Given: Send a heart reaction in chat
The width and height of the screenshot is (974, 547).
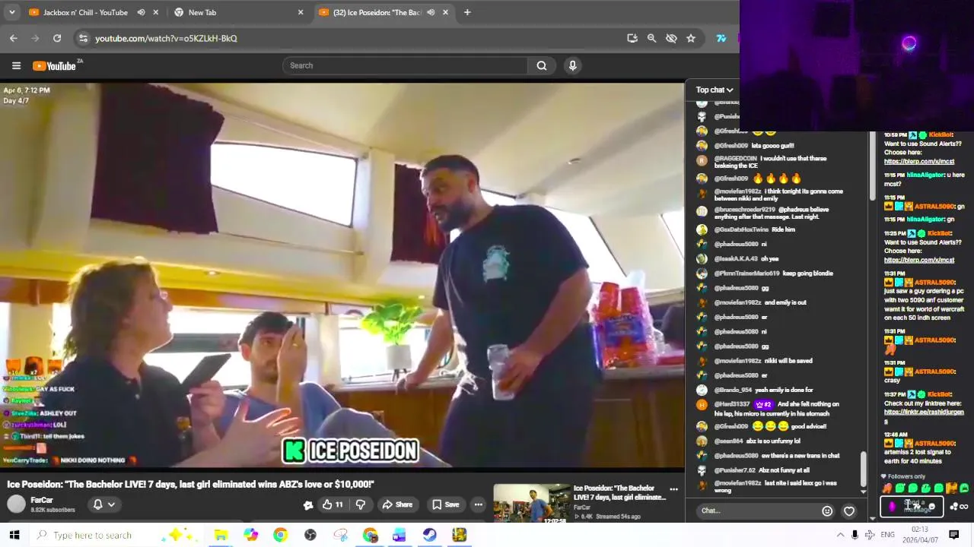Looking at the screenshot, I should 849,511.
